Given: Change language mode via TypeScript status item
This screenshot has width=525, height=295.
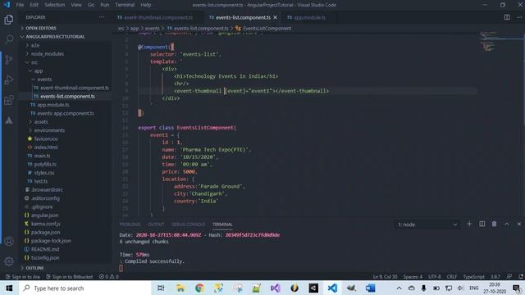Looking at the screenshot, I should coord(473,277).
